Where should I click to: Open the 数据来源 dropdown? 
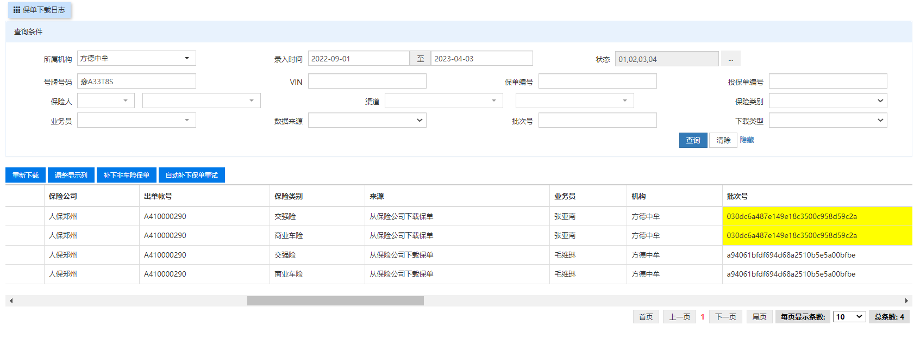367,120
